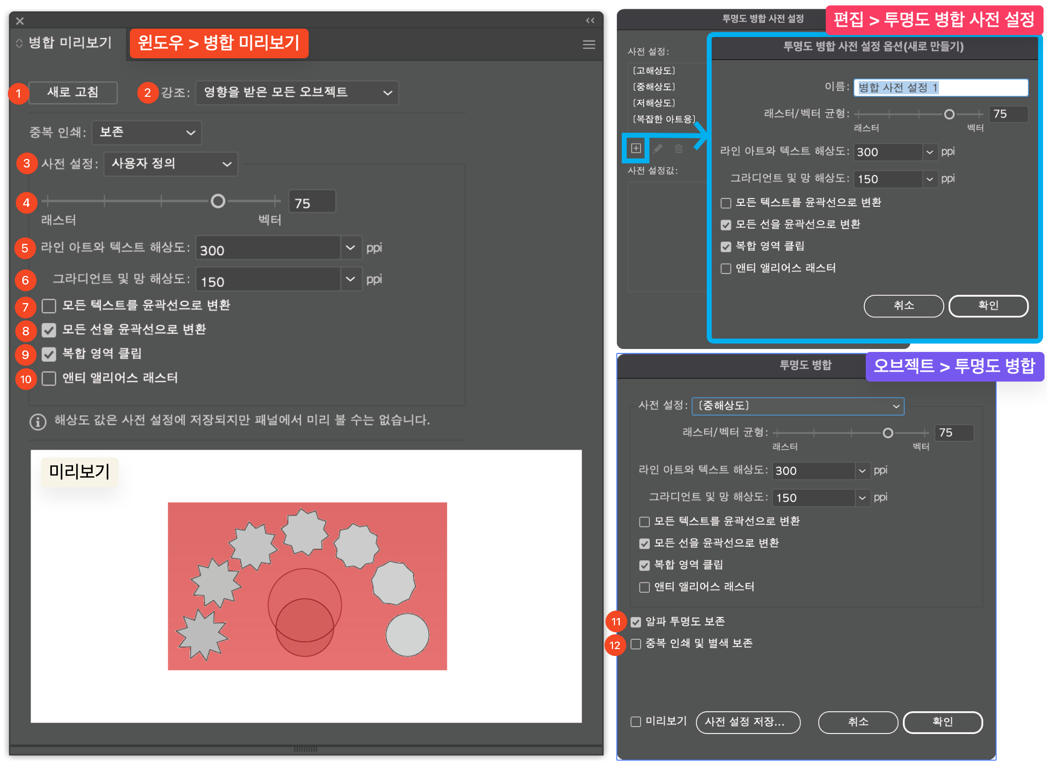Open the 중해상도 preset dropdown in 투명도 병합

(x=797, y=406)
